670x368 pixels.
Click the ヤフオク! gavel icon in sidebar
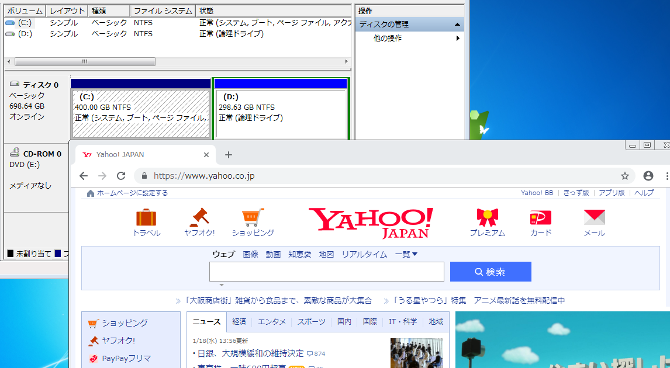click(x=93, y=341)
